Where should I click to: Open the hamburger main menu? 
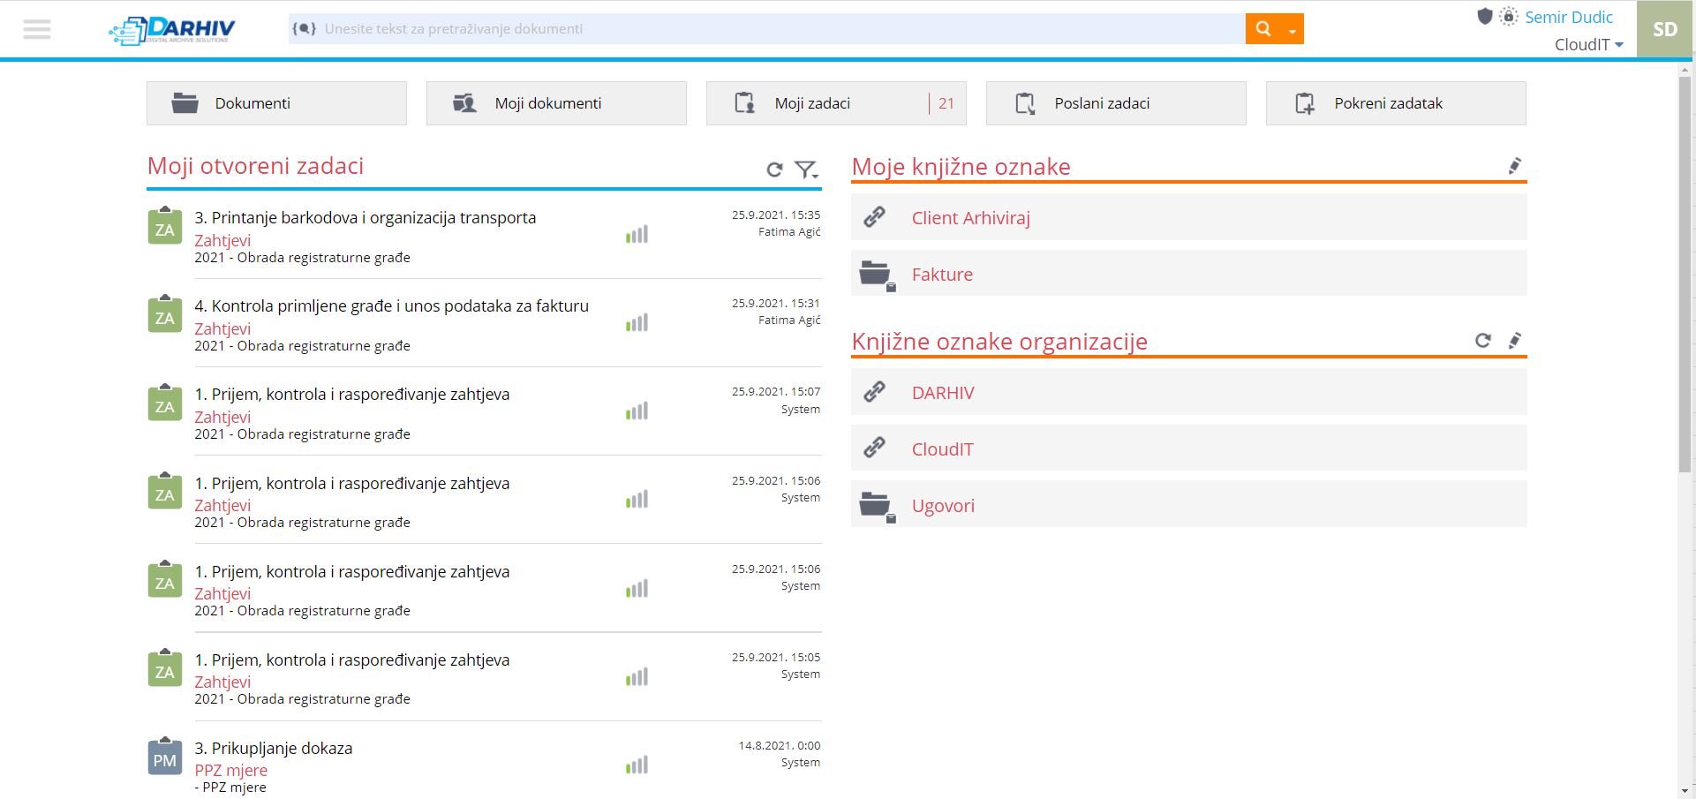coord(37,29)
